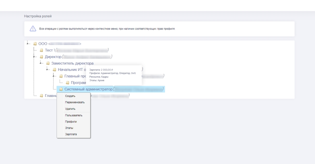Click the folder icon next to ООО root node
The width and height of the screenshot is (315, 164).
[35, 44]
